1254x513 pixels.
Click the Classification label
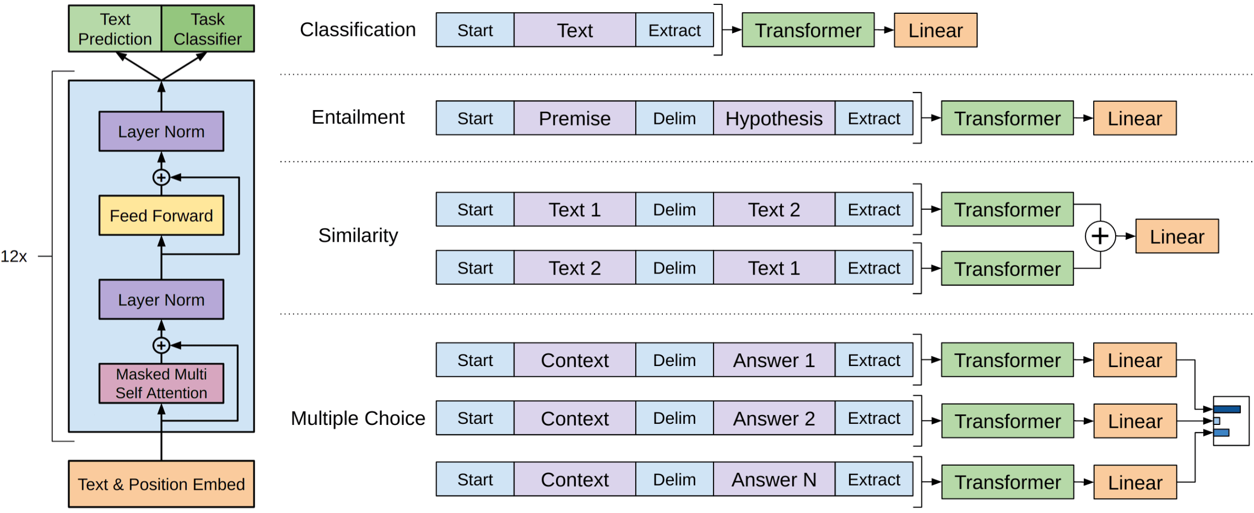point(358,30)
